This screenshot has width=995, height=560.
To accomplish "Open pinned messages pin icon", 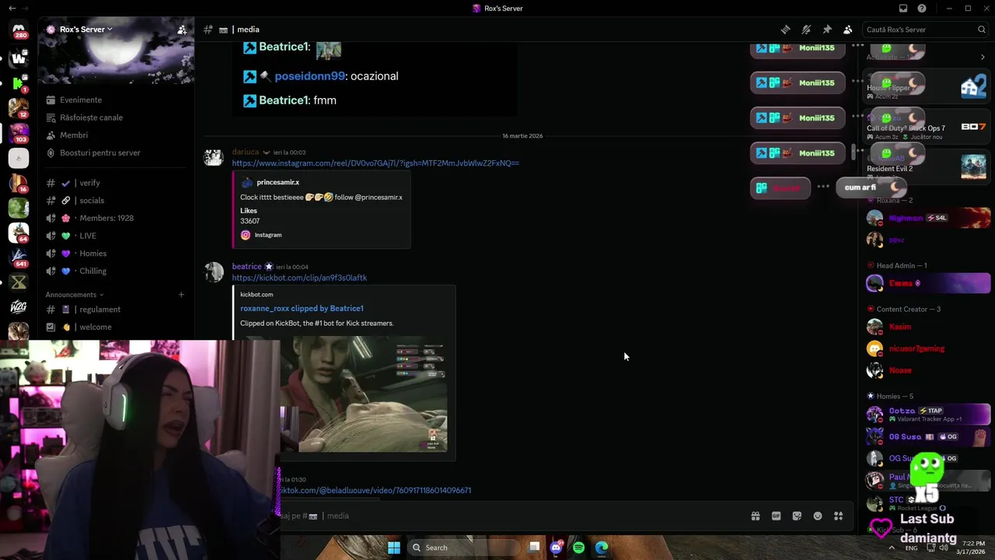I will click(x=827, y=30).
